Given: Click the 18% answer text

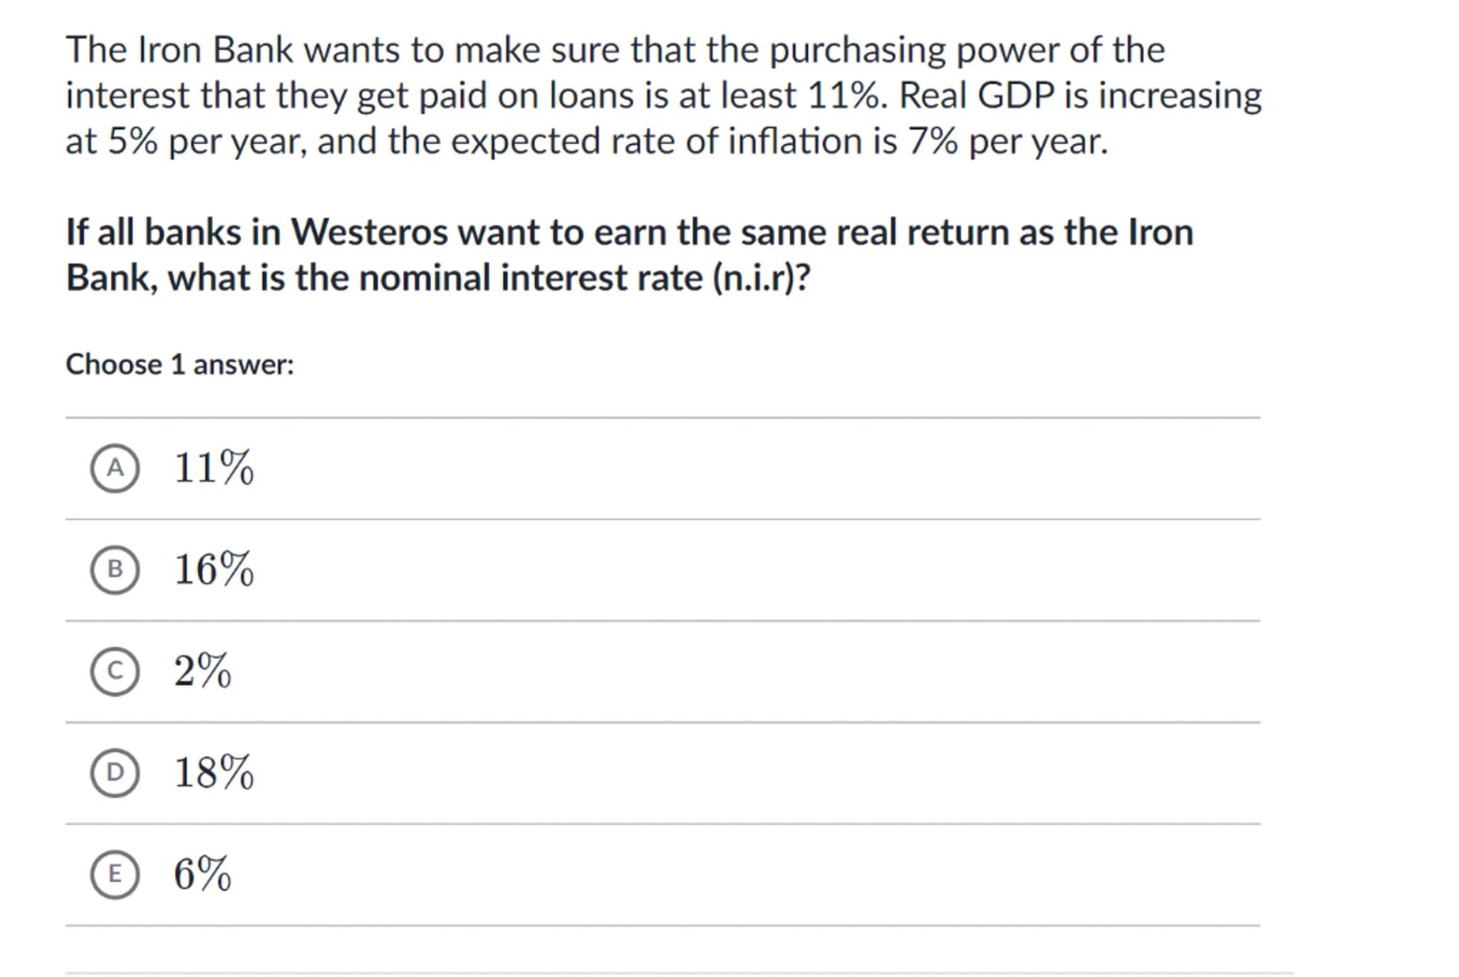Looking at the screenshot, I should 213,773.
